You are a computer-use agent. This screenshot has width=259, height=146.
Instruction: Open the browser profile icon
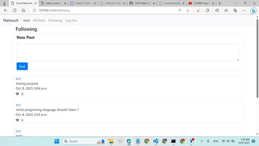pos(4,3)
